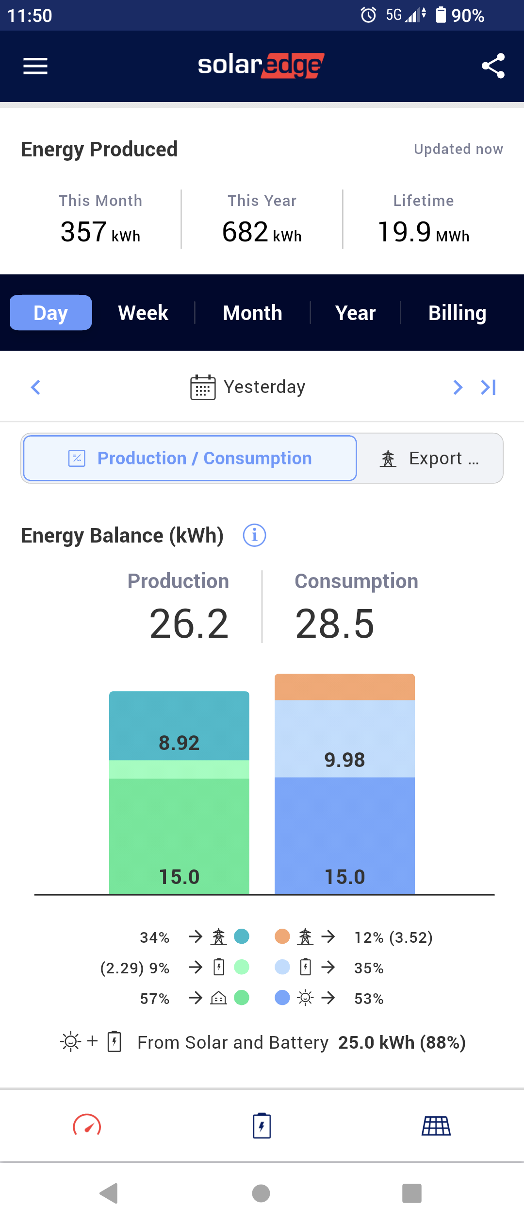524x1224 pixels.
Task: Go to previous day with left chevron
Action: (35, 387)
